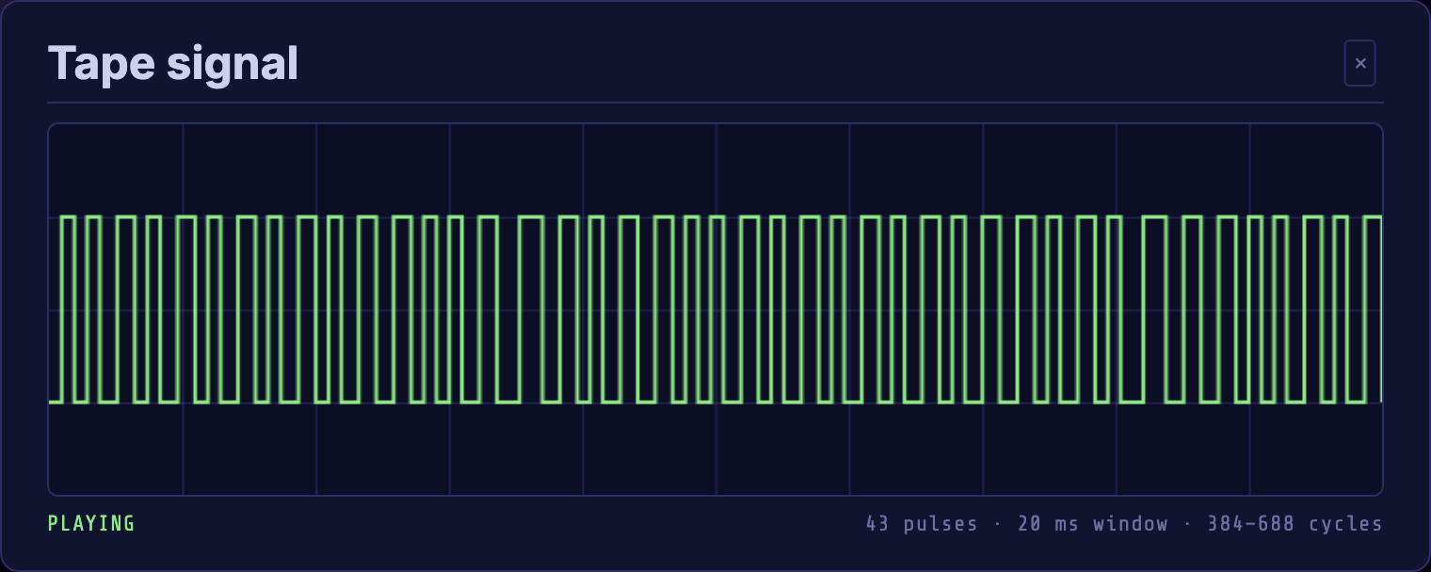Click the '20 ms window' readout
1431x572 pixels.
[1093, 524]
